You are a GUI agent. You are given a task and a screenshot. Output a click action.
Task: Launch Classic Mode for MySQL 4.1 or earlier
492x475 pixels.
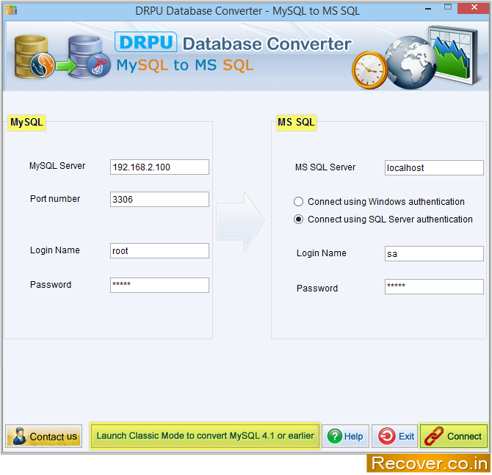click(x=205, y=435)
